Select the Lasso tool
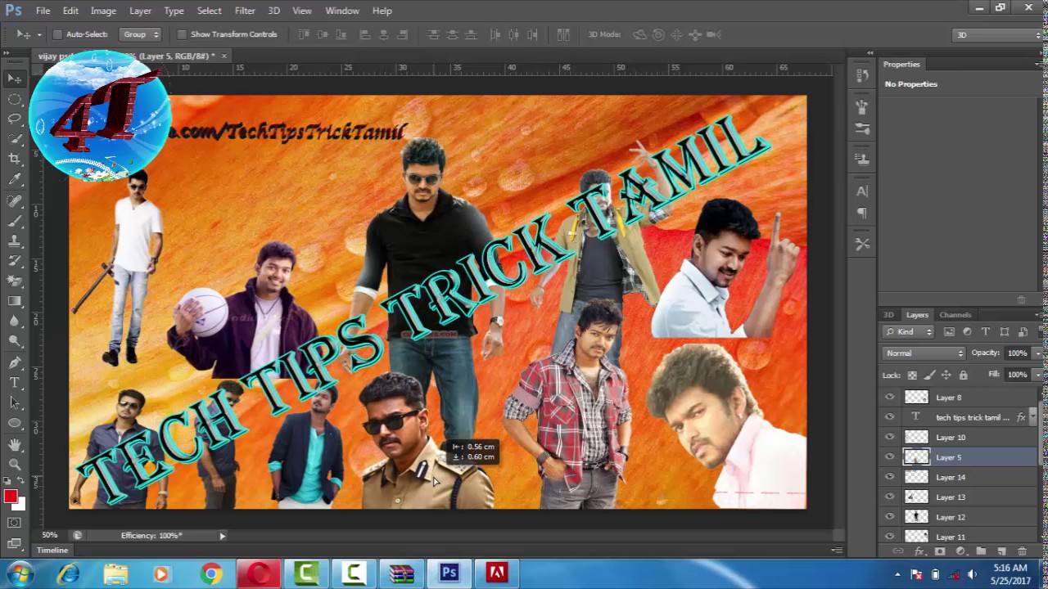The image size is (1048, 589). point(15,119)
